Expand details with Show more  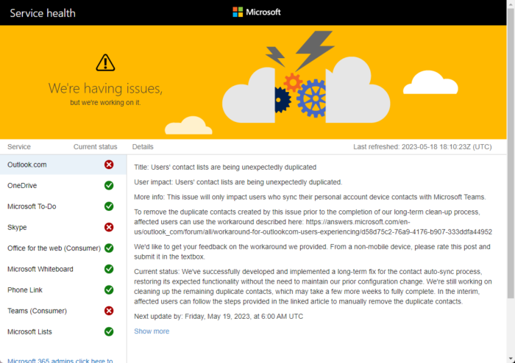(x=152, y=331)
